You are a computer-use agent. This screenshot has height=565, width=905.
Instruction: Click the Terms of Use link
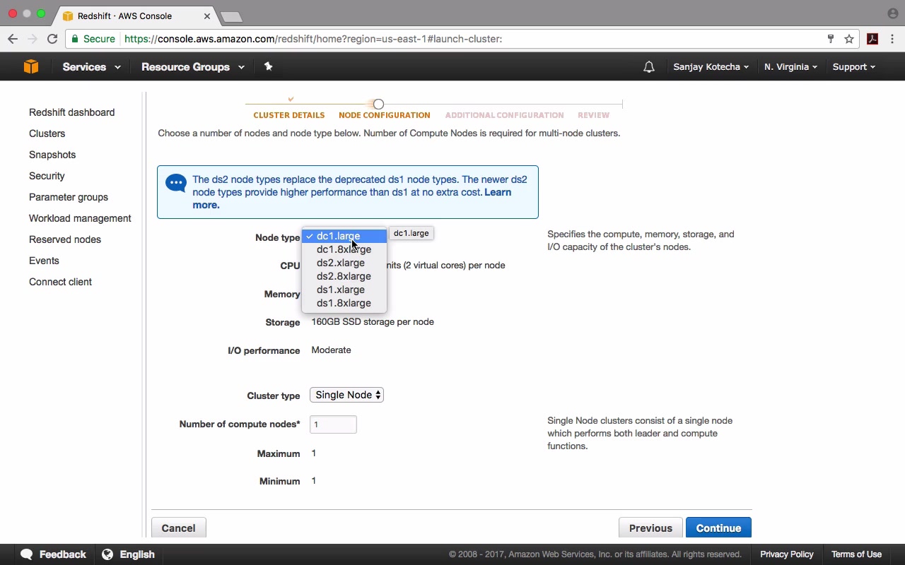(x=856, y=554)
